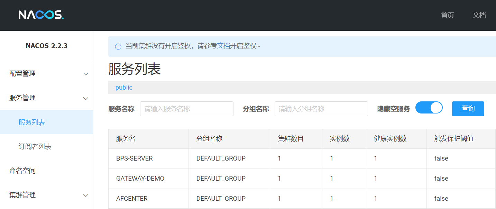This screenshot has height=209, width=496.
Task: Go to 首页 in the top navigation
Action: coord(447,15)
